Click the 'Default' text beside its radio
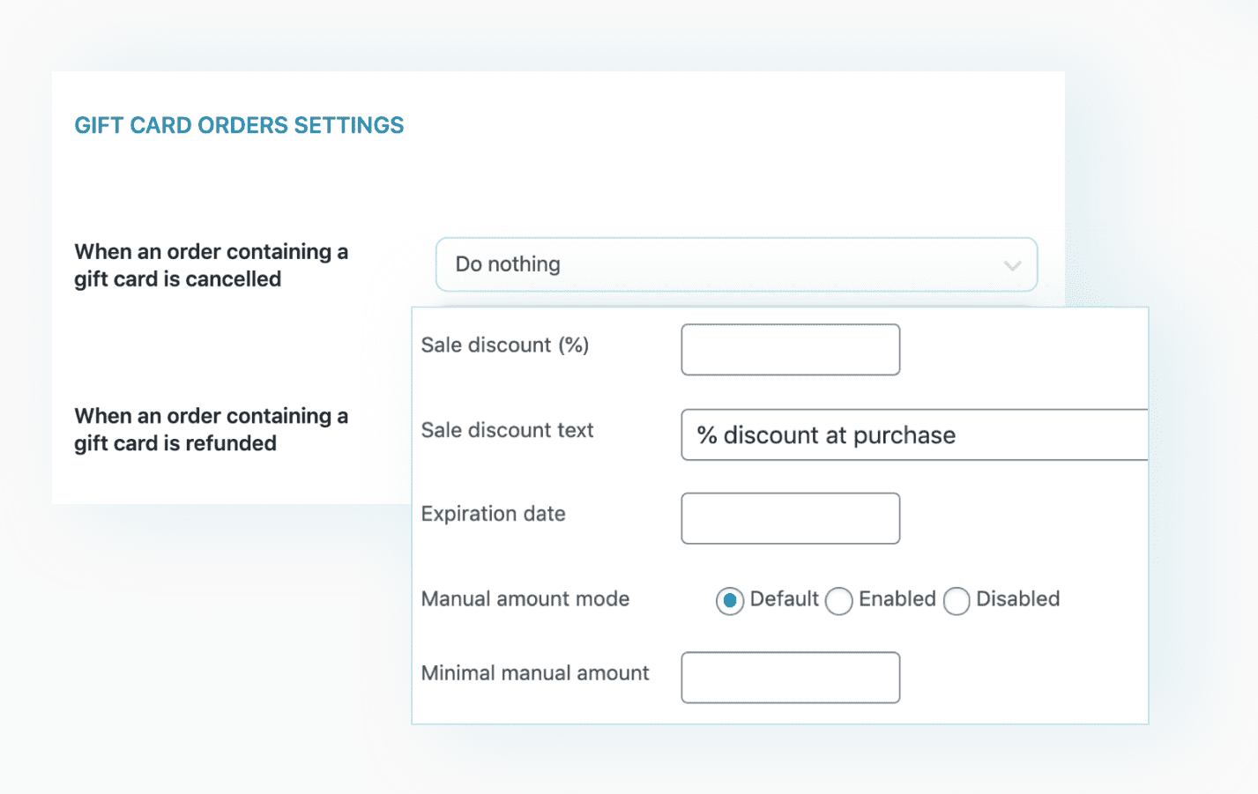The width and height of the screenshot is (1258, 794). [784, 599]
